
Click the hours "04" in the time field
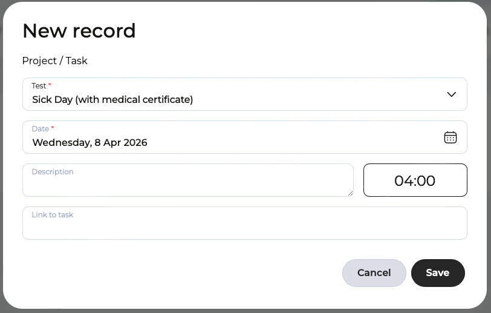coord(403,180)
